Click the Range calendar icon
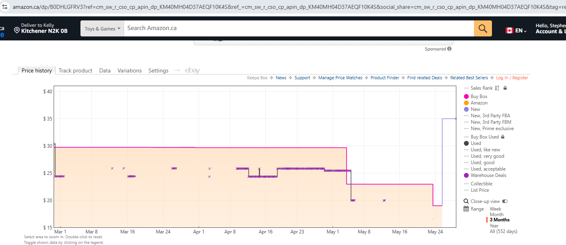Screen dimensions: 566x245 (x=466, y=209)
